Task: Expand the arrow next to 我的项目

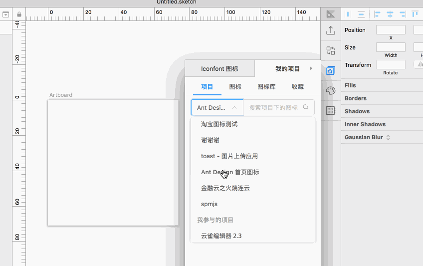Action: point(311,68)
